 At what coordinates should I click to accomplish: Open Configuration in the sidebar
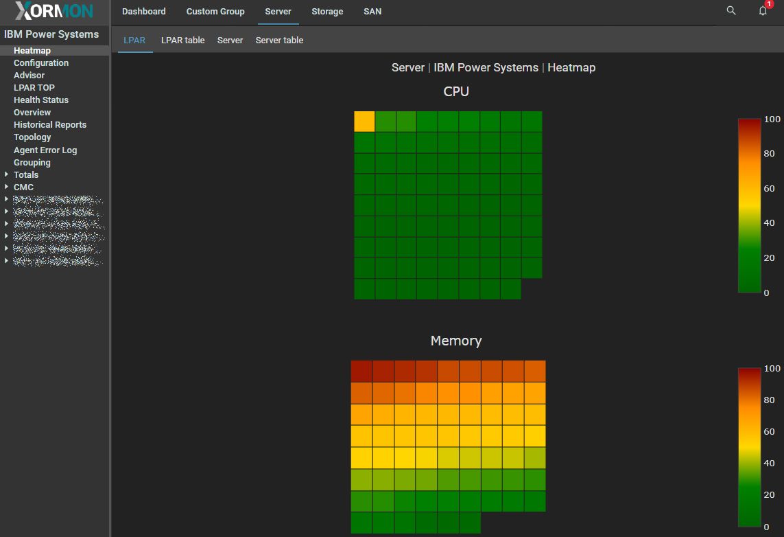[x=41, y=62]
